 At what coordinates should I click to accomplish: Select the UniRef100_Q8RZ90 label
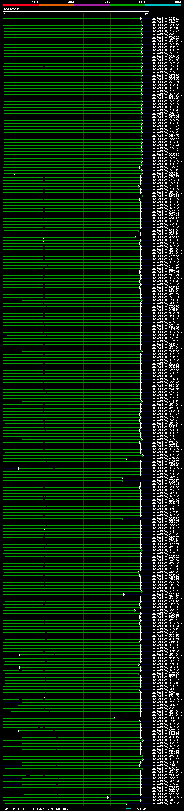click(x=165, y=174)
